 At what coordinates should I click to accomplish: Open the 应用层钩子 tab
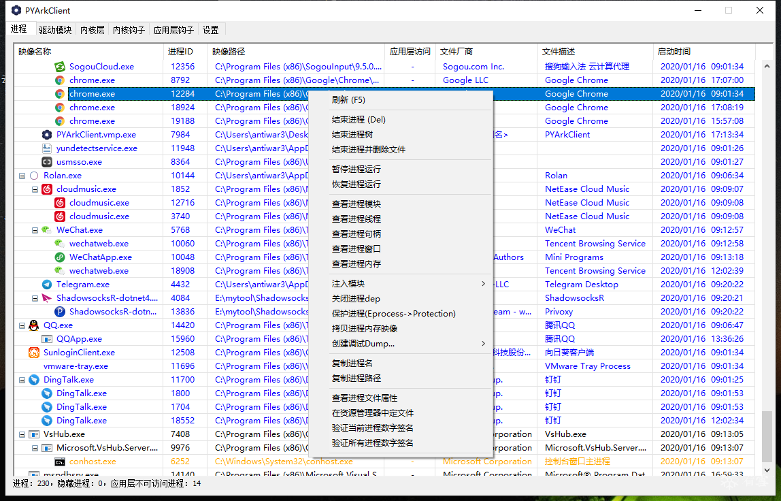click(173, 30)
